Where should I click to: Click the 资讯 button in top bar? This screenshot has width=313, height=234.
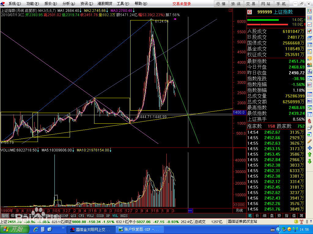click(x=236, y=4)
